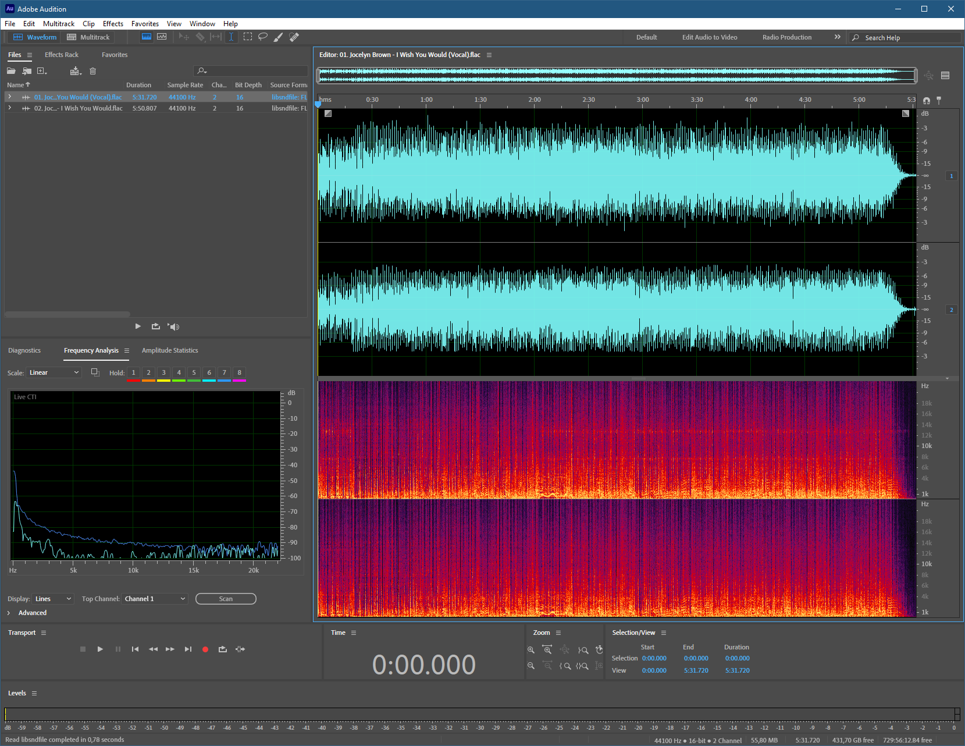The height and width of the screenshot is (746, 965).
Task: Click the copy graph icon beside Scale
Action: pos(95,372)
